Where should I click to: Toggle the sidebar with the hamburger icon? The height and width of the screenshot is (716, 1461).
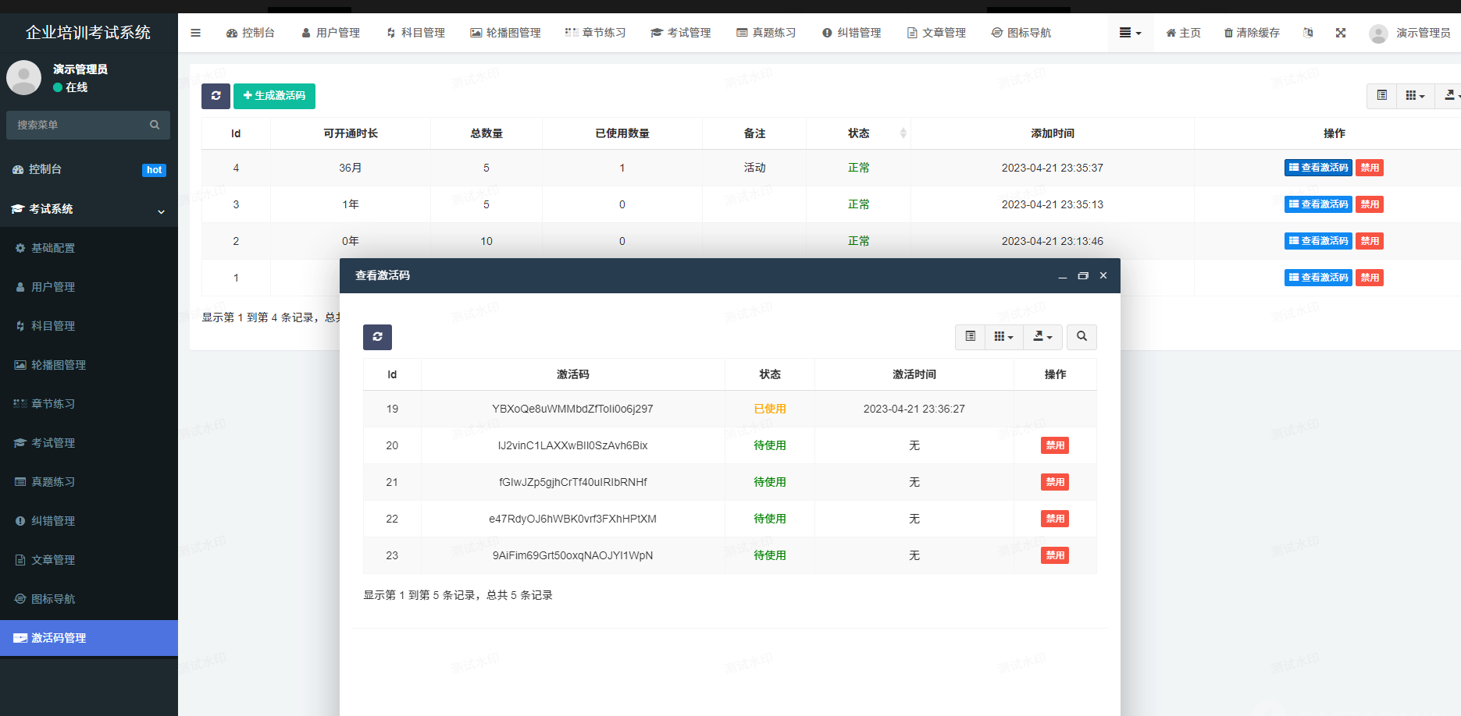tap(196, 33)
